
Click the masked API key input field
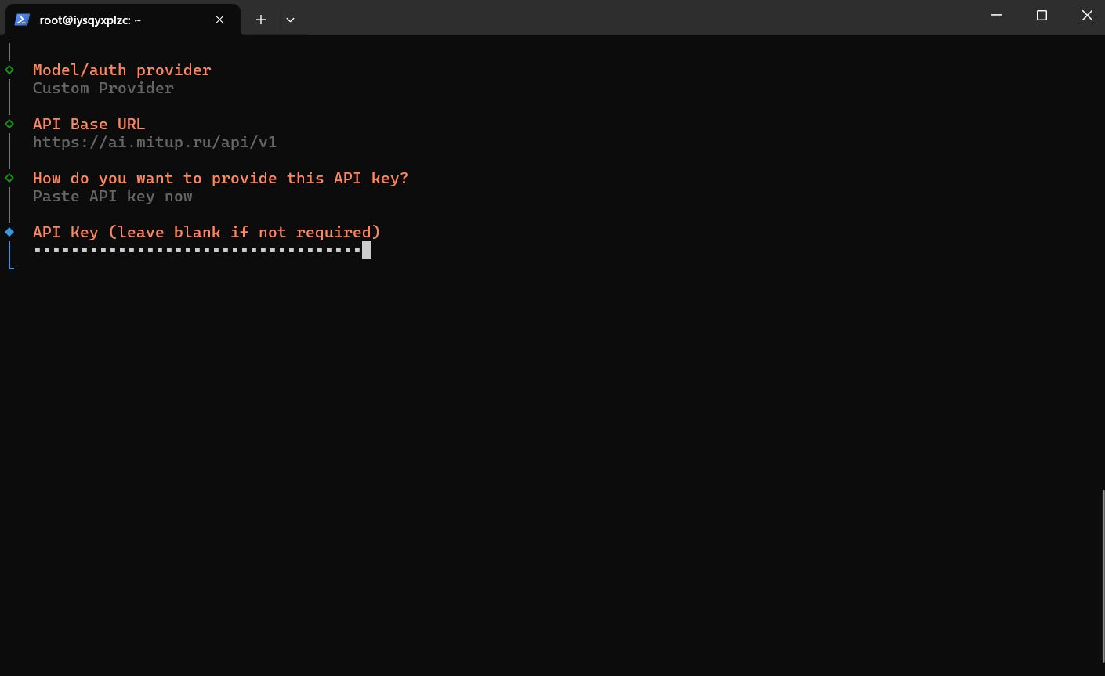click(202, 251)
